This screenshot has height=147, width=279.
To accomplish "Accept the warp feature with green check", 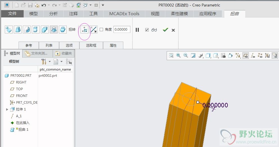I will pyautogui.click(x=165, y=30).
